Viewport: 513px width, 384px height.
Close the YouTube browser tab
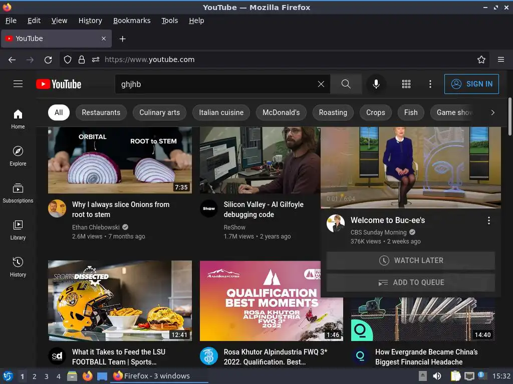[x=103, y=38]
